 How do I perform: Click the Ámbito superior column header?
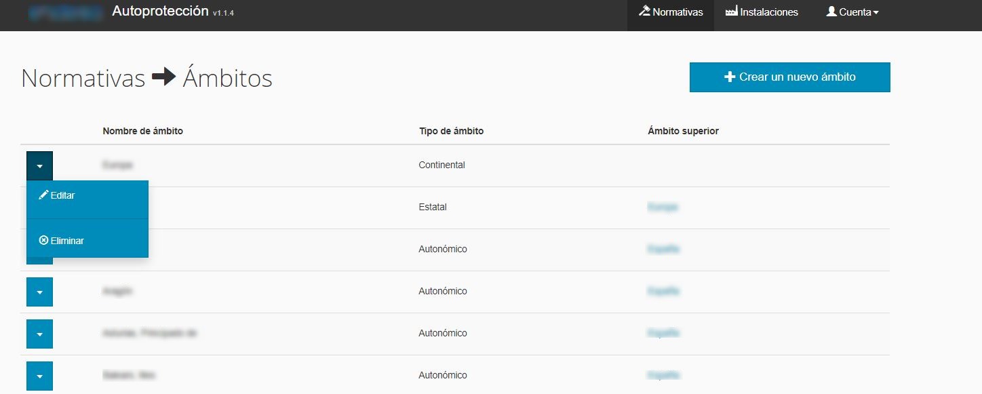683,131
